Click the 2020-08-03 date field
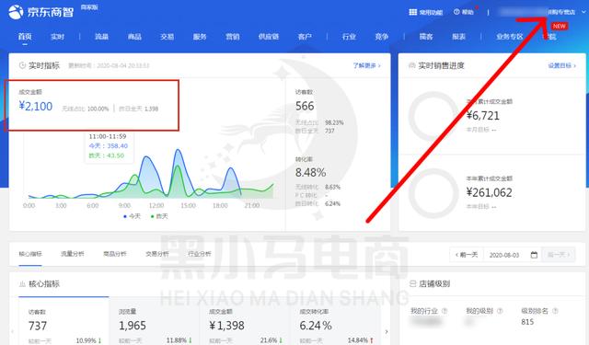 pyautogui.click(x=504, y=255)
